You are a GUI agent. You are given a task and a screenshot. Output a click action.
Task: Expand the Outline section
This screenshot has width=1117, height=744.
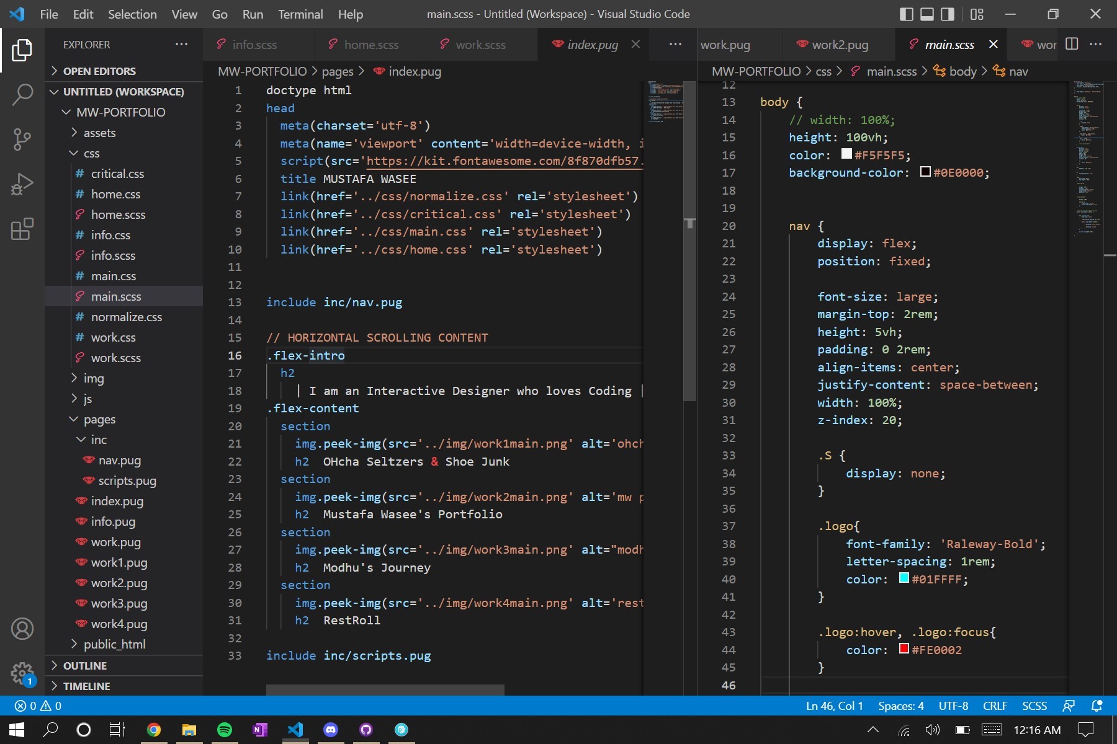click(124, 665)
